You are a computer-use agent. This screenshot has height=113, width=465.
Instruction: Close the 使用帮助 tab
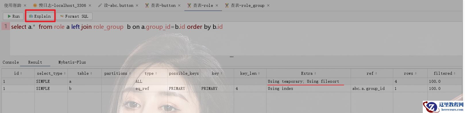tap(25, 5)
